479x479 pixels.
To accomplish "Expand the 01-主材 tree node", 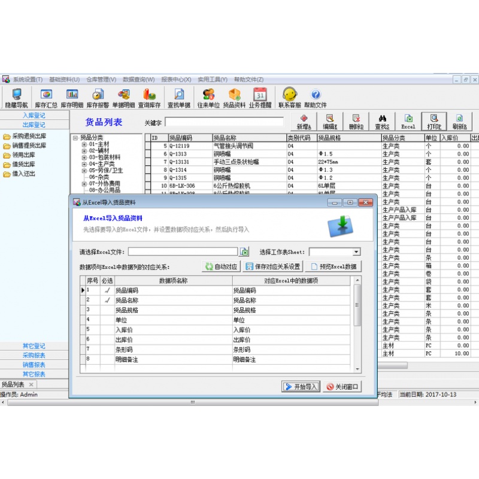I will (x=84, y=144).
